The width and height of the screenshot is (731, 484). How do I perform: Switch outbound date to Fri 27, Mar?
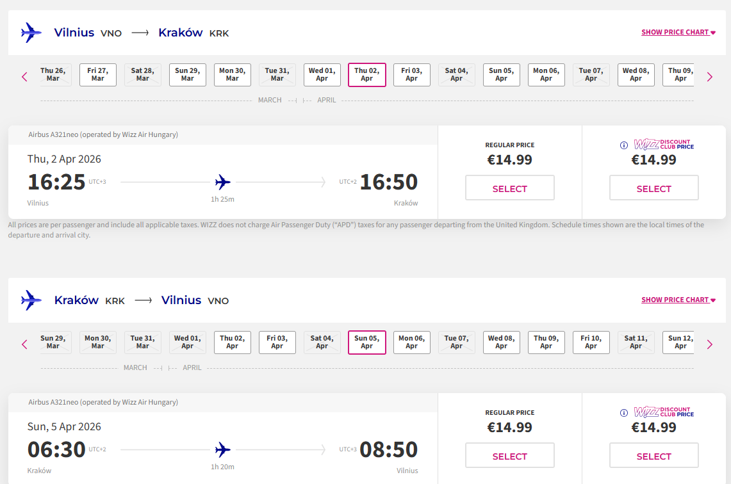coord(97,75)
